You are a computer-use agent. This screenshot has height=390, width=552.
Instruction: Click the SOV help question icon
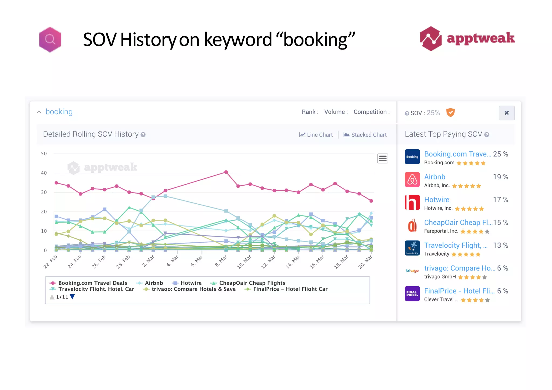click(x=407, y=113)
